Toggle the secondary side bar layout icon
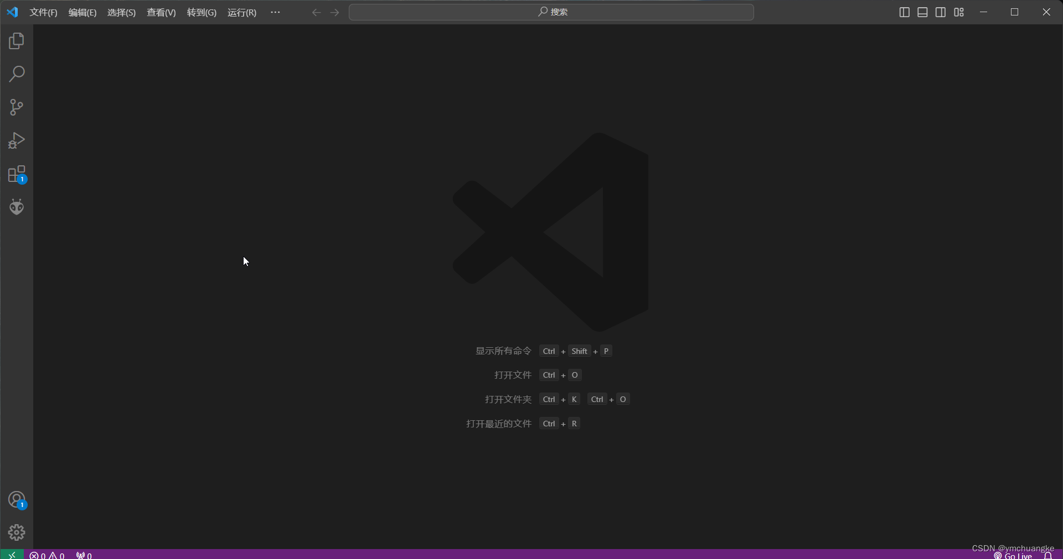The width and height of the screenshot is (1063, 559). pyautogui.click(x=941, y=12)
